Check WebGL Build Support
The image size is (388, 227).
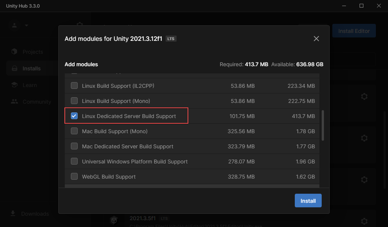74,177
